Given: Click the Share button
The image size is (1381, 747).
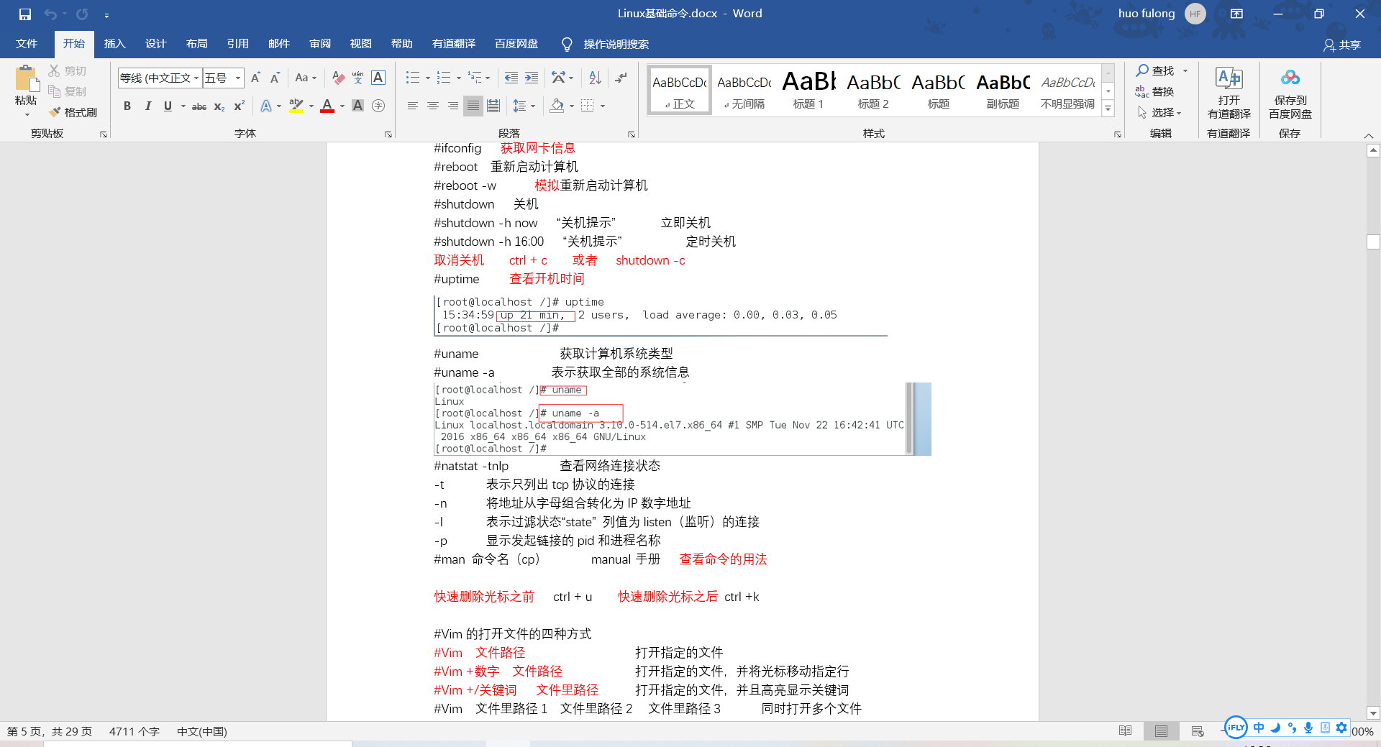Looking at the screenshot, I should pyautogui.click(x=1342, y=45).
